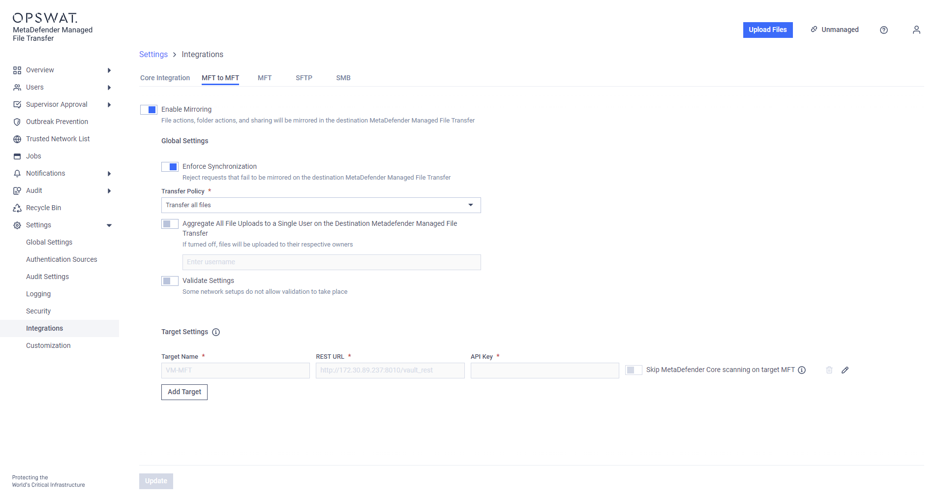Toggle the Enable Mirroring switch

click(x=149, y=110)
